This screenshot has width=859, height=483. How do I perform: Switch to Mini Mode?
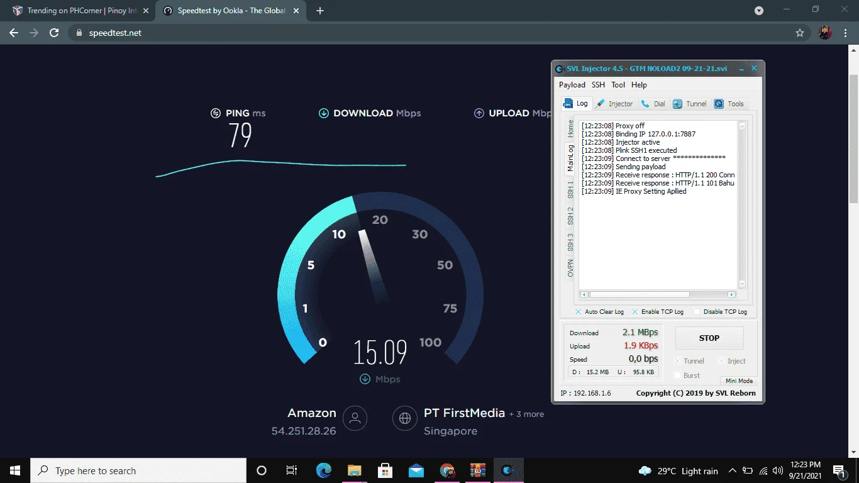point(739,381)
